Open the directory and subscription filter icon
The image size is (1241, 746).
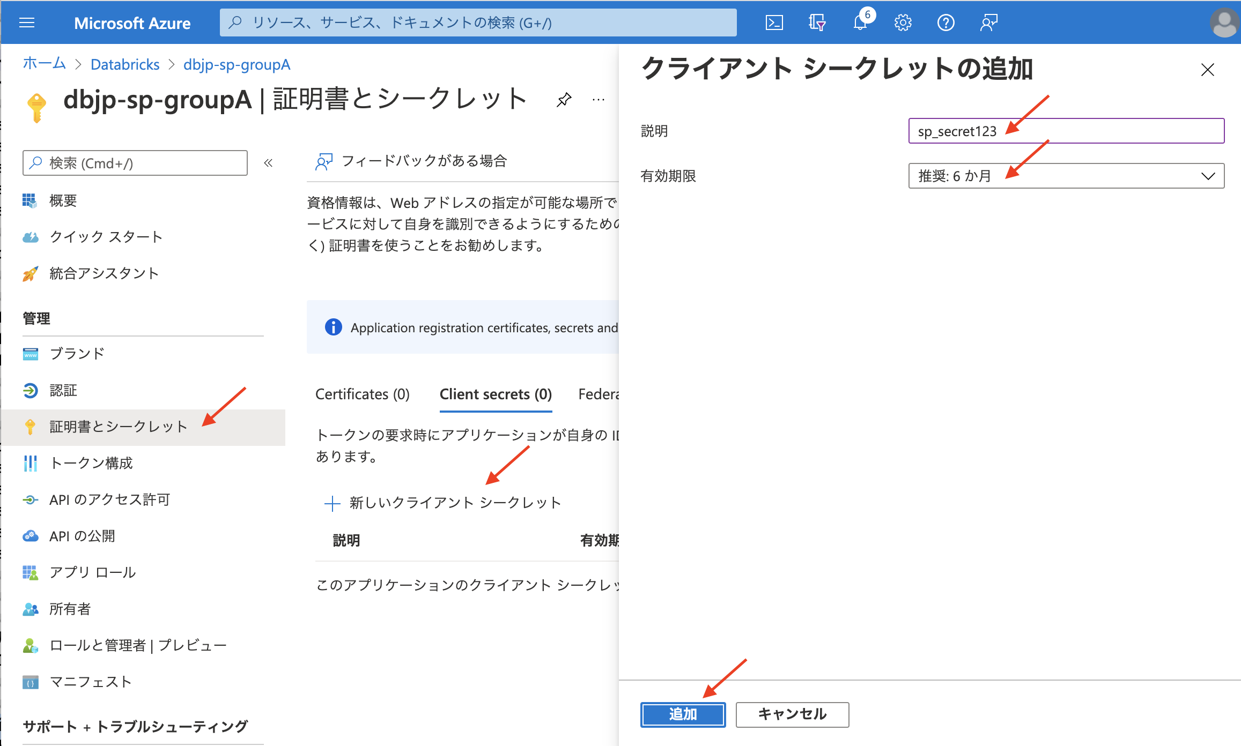817,23
